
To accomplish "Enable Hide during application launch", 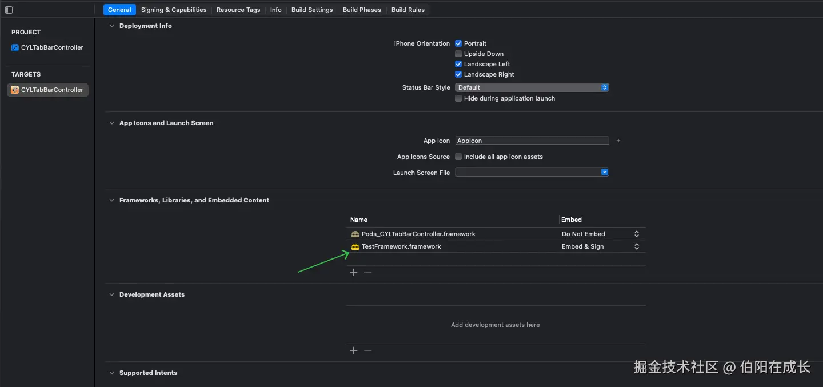I will tap(458, 98).
